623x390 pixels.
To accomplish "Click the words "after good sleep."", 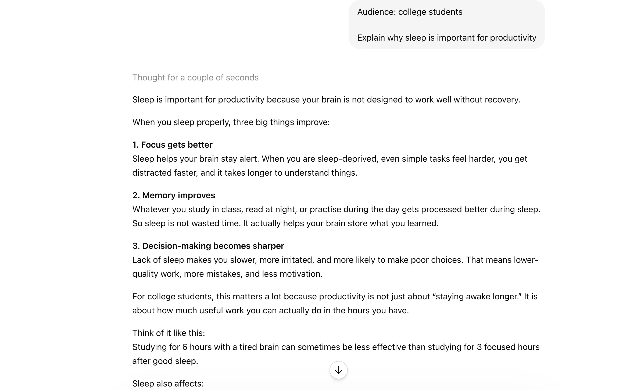I will pyautogui.click(x=165, y=361).
